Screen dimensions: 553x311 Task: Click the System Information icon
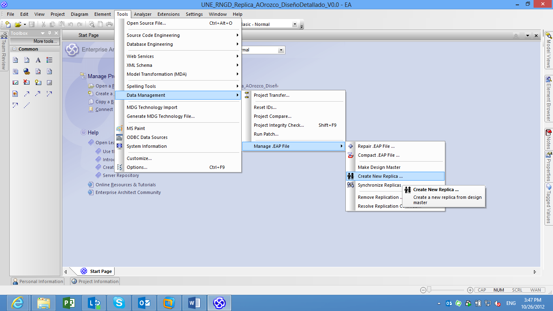click(119, 146)
